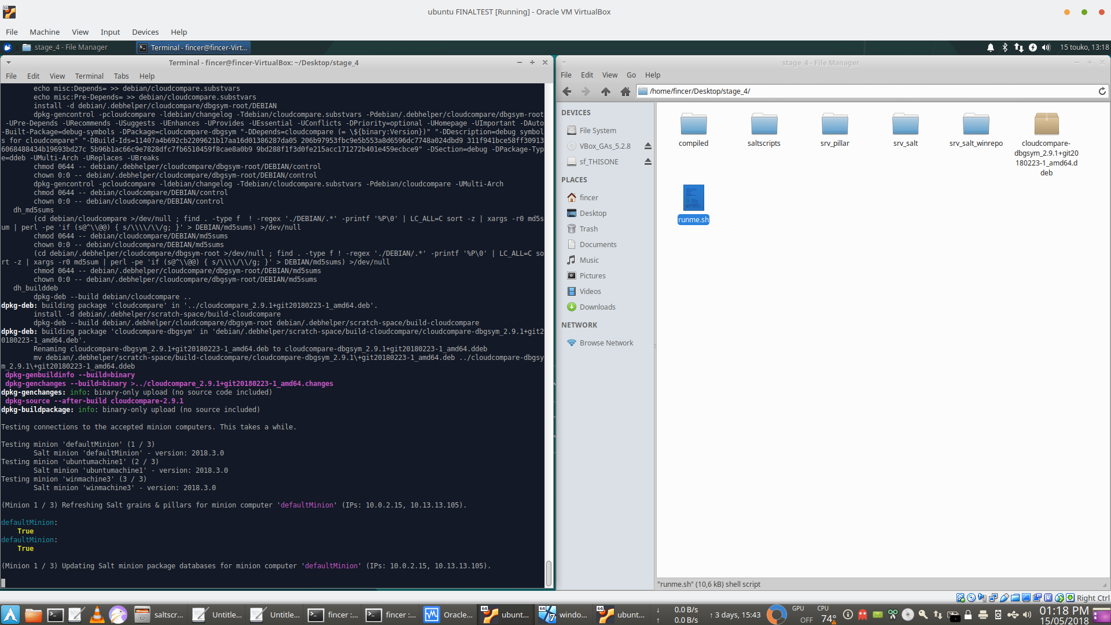This screenshot has height=625, width=1111.
Task: Click the forward arrow in File Manager
Action: (586, 91)
